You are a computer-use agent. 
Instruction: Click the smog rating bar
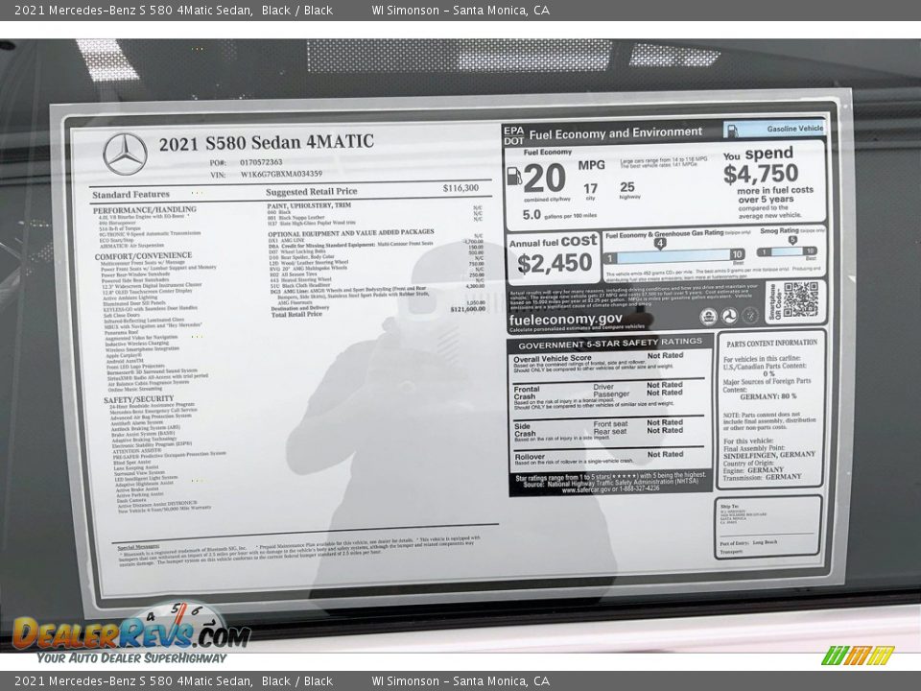pyautogui.click(x=787, y=251)
